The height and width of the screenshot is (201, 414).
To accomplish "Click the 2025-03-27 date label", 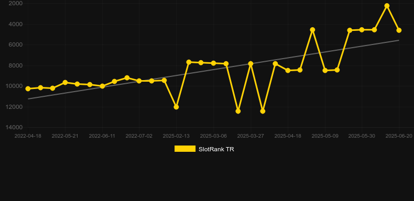I will tap(250, 136).
